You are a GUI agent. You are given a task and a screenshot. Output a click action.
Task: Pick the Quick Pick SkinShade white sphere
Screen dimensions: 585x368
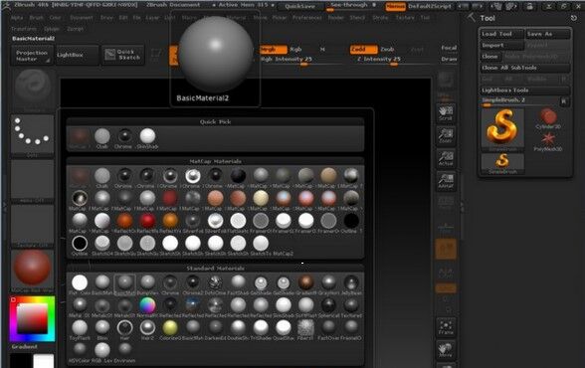click(147, 136)
